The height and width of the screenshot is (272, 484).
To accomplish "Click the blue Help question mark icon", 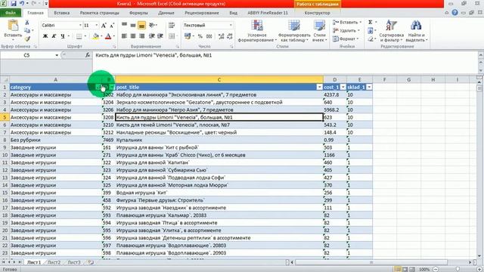I will [455, 13].
